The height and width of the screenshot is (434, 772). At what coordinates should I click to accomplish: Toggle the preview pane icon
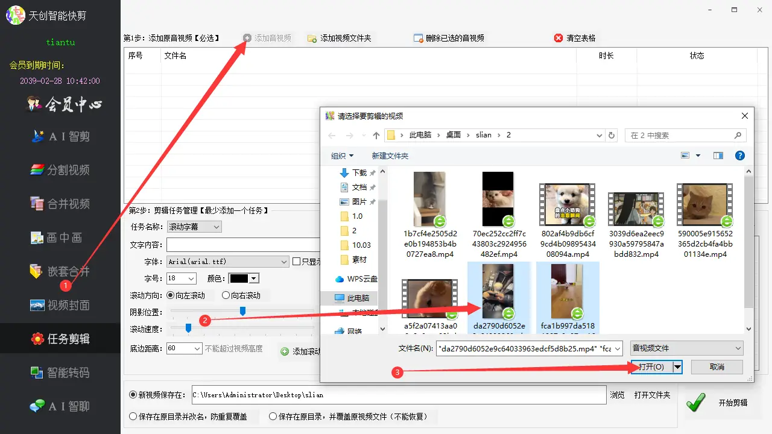click(x=718, y=156)
